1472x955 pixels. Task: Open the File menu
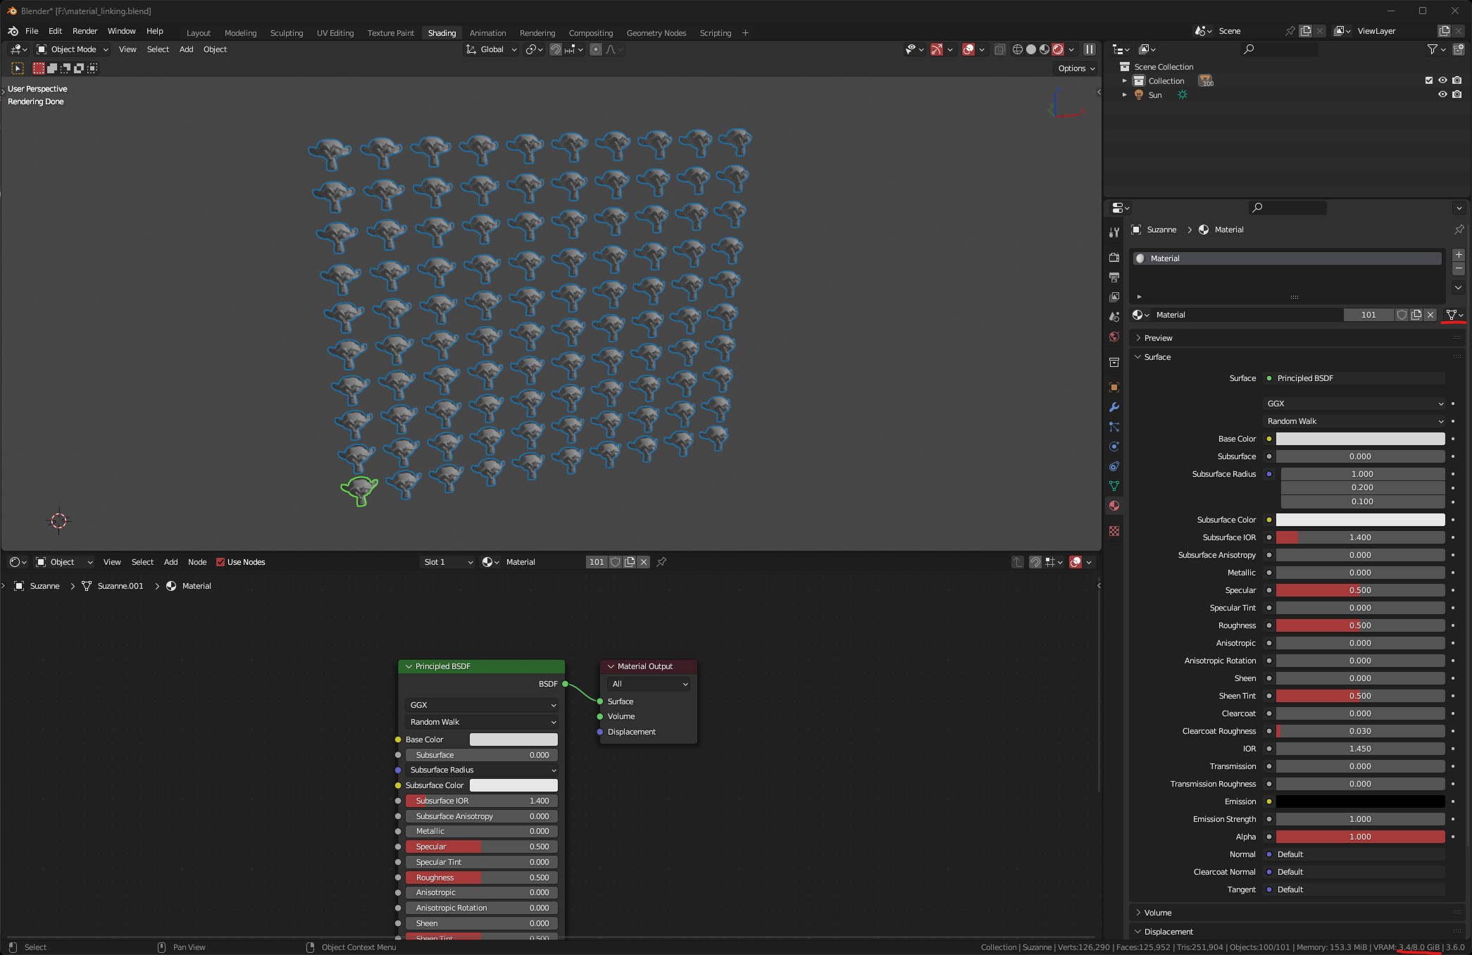[32, 31]
